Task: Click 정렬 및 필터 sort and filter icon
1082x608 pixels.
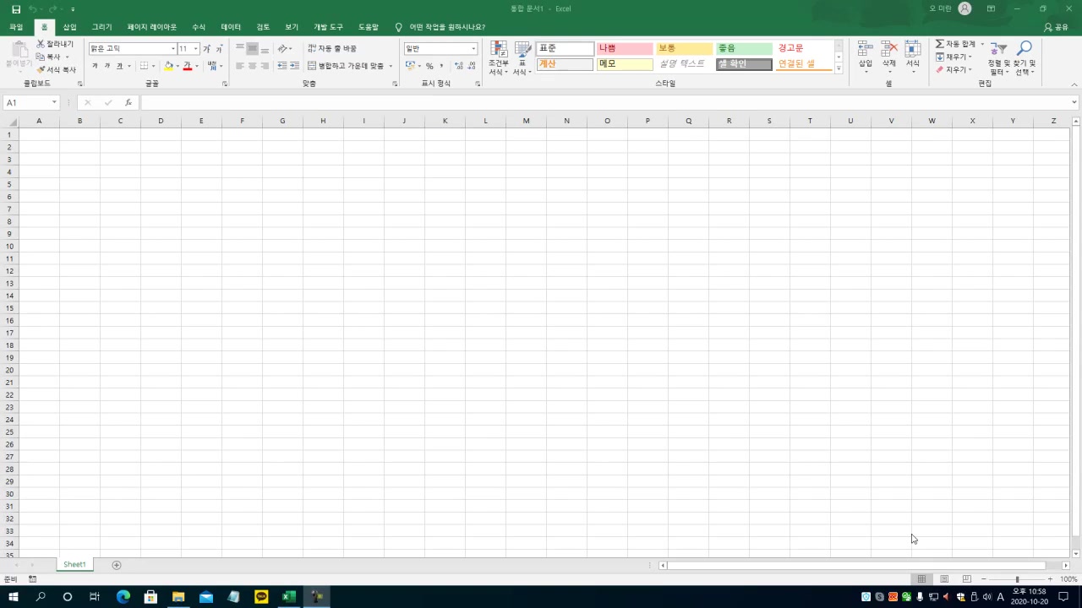Action: pos(998,50)
